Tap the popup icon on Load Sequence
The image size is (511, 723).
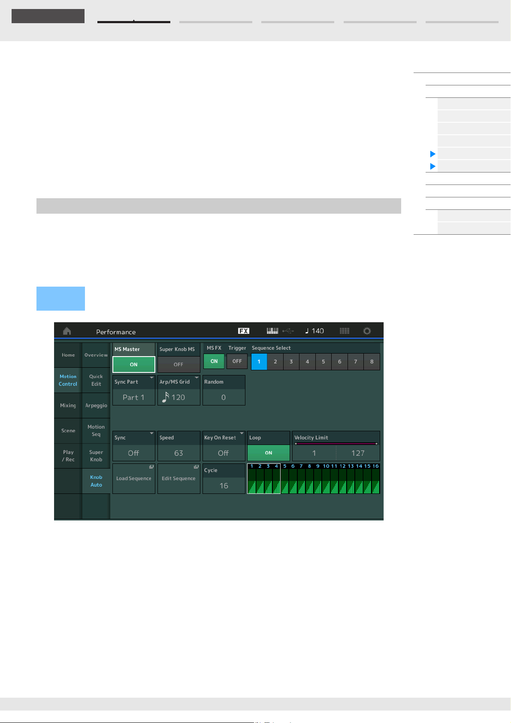point(151,467)
